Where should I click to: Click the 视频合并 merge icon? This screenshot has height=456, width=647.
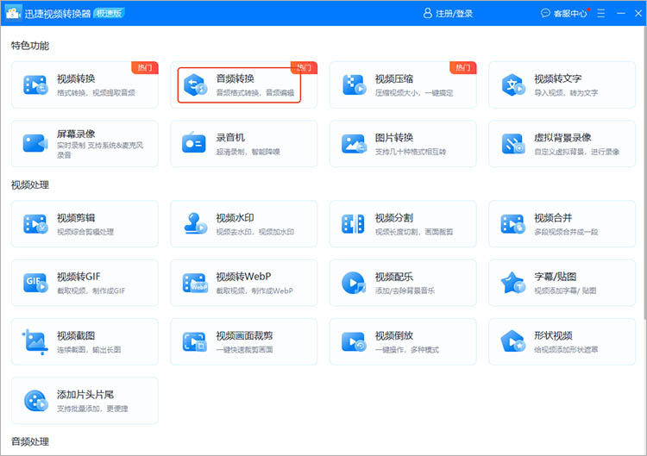tap(512, 224)
